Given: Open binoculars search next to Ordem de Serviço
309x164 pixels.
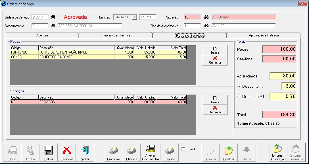Looking at the screenshot, I should point(53,17).
